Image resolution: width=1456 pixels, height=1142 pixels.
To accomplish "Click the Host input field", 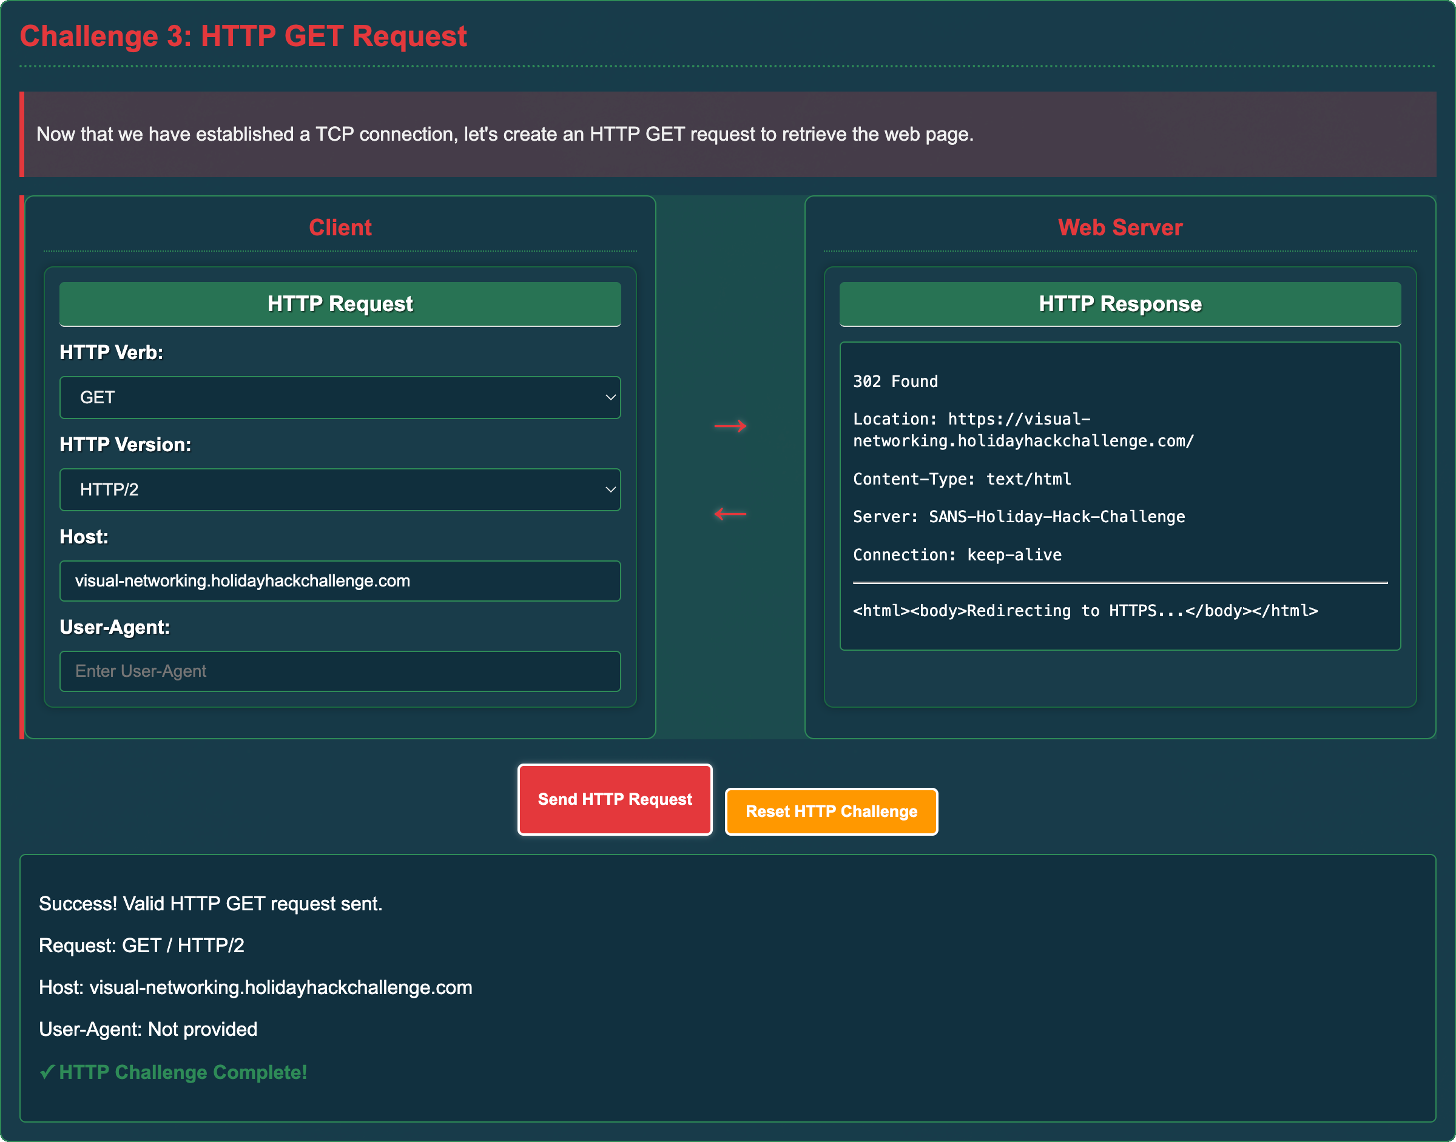I will click(339, 580).
